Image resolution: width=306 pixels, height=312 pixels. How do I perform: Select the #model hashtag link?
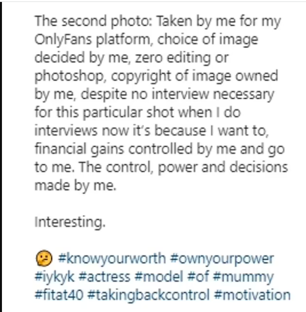point(159,277)
